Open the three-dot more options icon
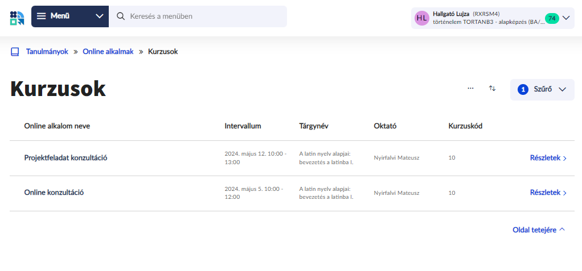The width and height of the screenshot is (582, 271). click(470, 89)
